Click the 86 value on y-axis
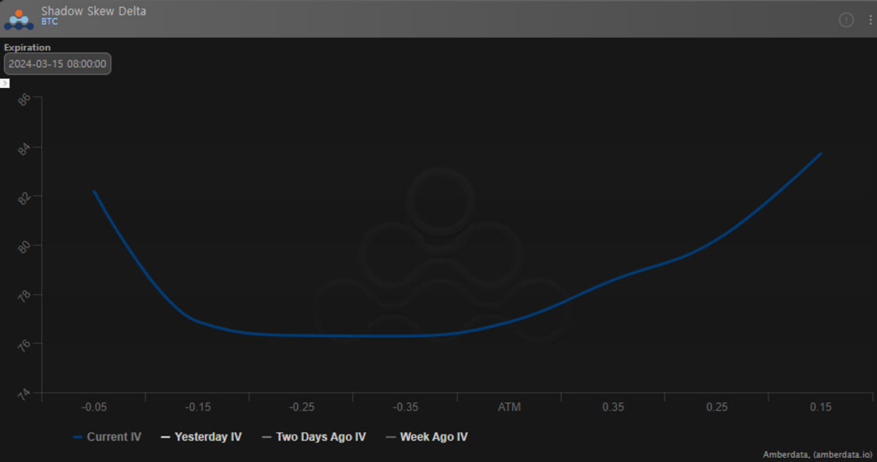This screenshot has width=877, height=462. click(x=24, y=98)
